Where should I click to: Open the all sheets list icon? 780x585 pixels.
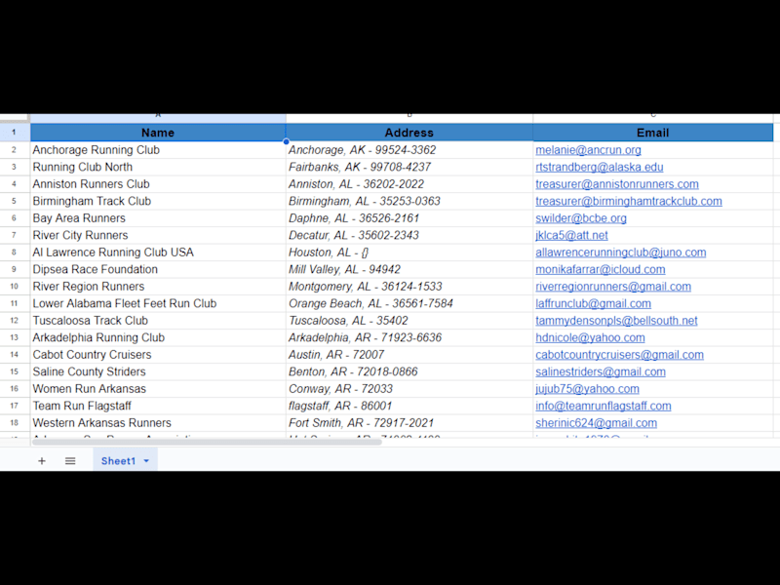click(70, 461)
